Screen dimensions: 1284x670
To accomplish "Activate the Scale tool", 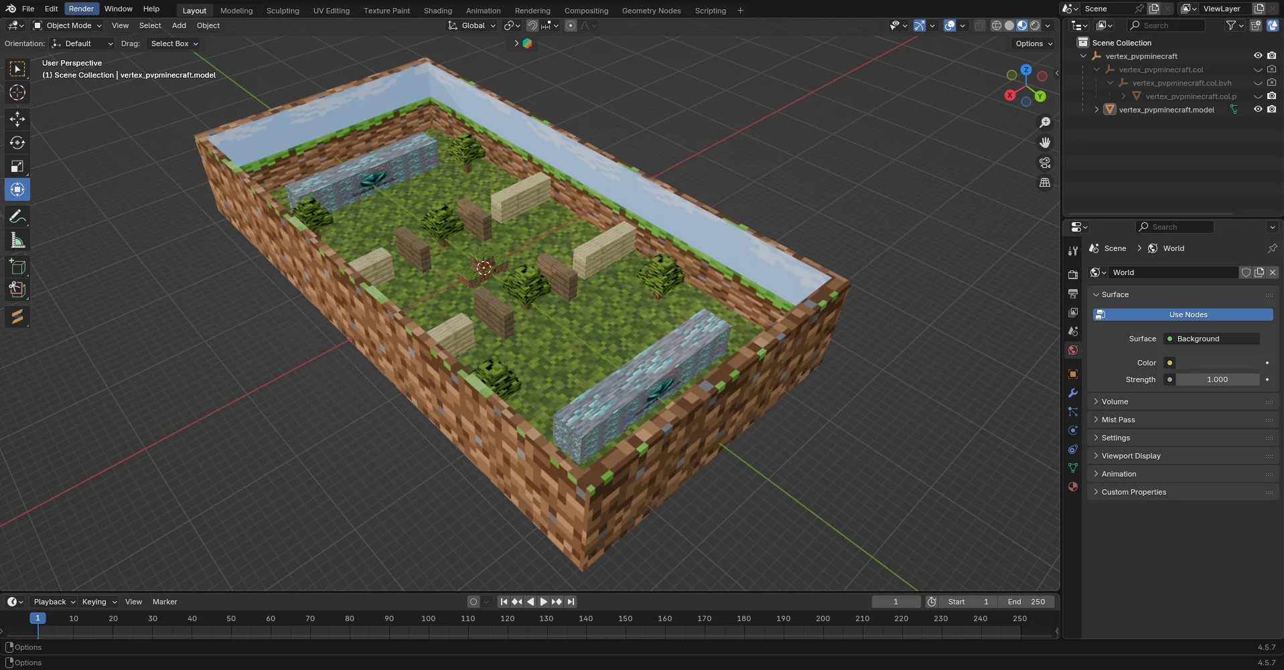I will tap(17, 166).
